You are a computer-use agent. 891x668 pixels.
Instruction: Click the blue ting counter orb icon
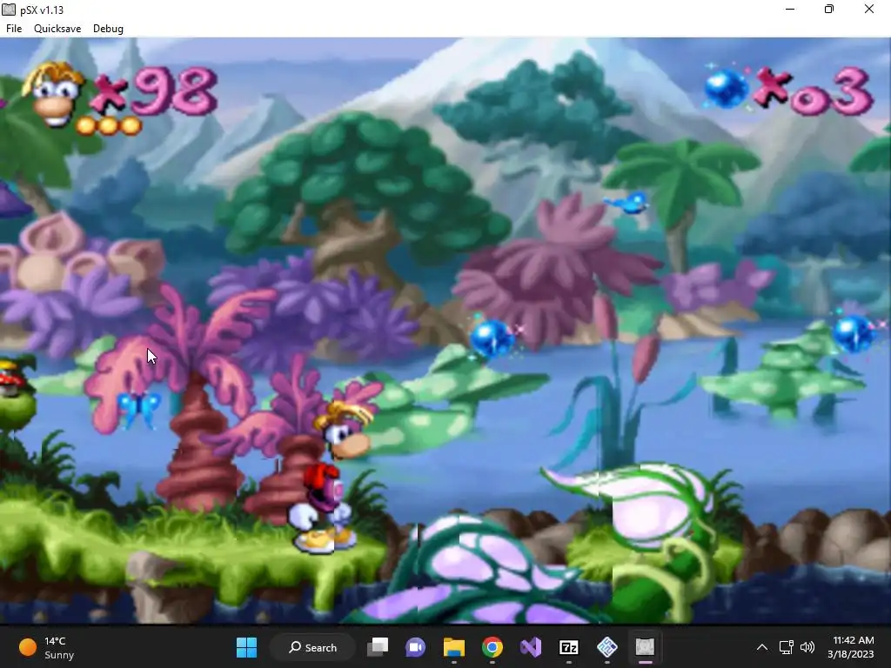click(726, 88)
